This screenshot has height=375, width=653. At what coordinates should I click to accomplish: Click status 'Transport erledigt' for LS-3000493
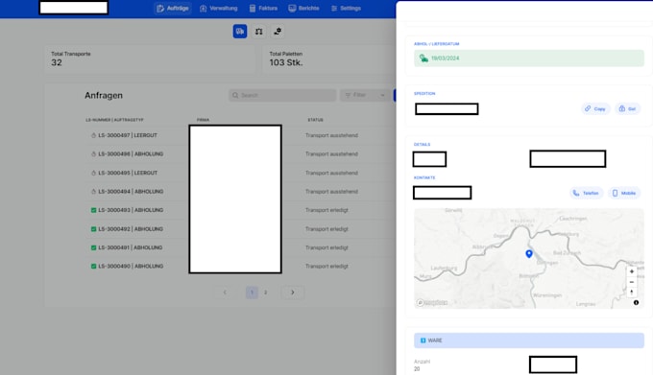click(326, 210)
